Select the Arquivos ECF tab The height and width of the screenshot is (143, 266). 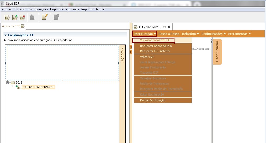coord(13,26)
